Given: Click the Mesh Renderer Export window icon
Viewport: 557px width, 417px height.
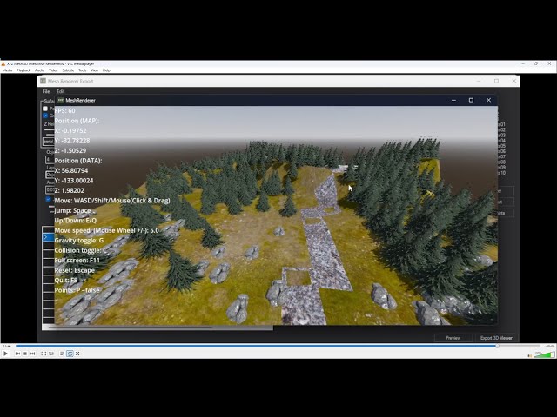Looking at the screenshot, I should (43, 81).
